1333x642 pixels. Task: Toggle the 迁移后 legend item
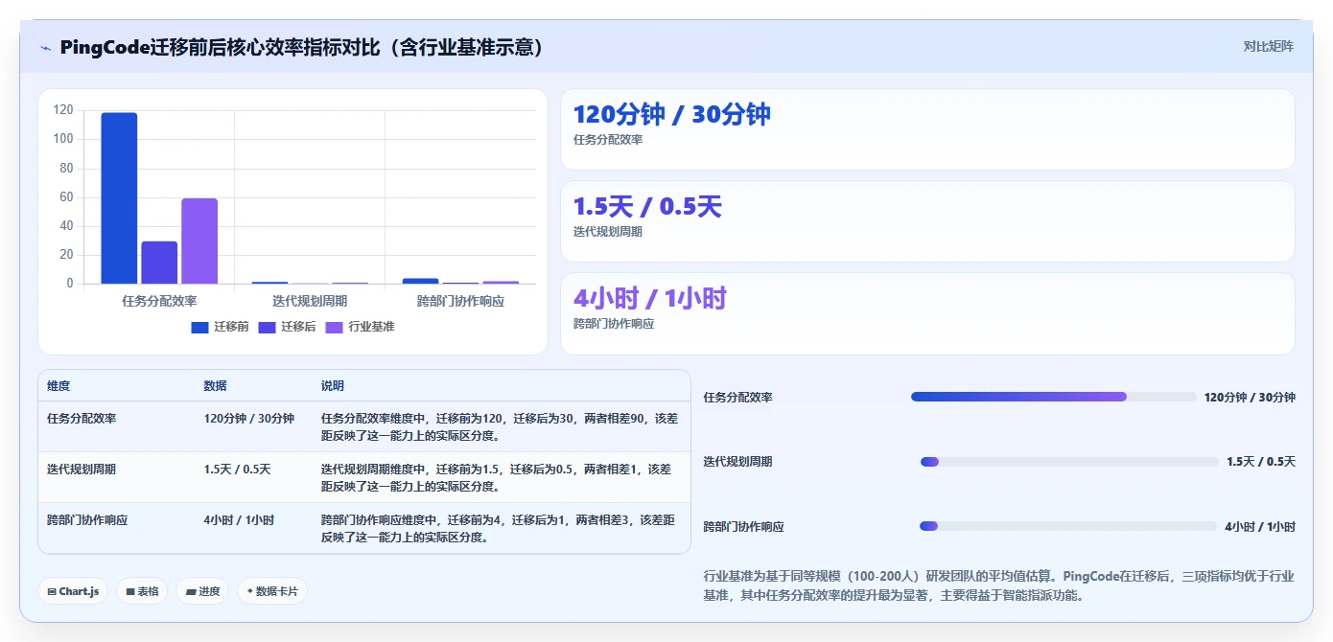287,327
